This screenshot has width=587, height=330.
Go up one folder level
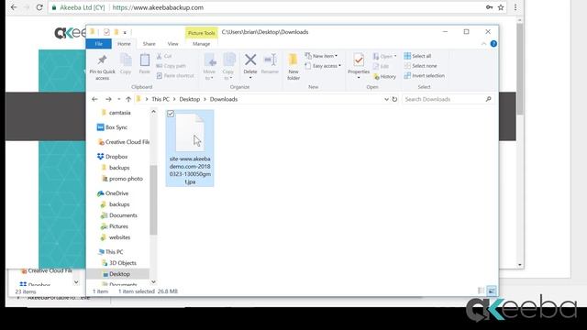tap(128, 99)
